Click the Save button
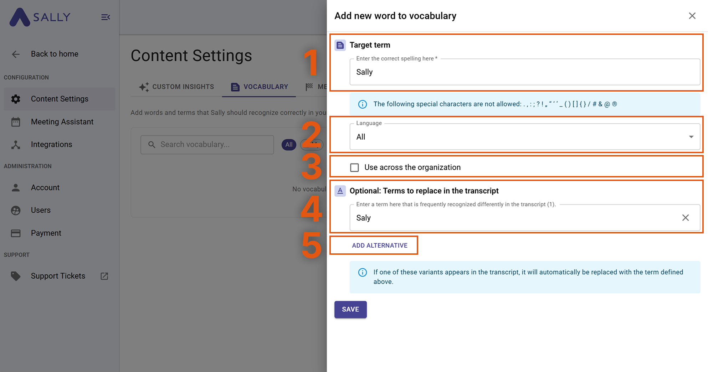Viewport: 708px width, 372px height. (x=350, y=309)
